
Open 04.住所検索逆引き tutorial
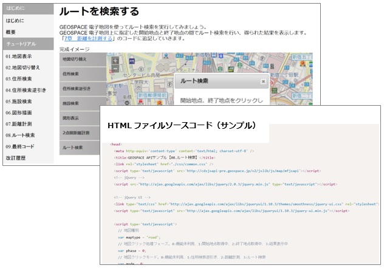26,90
